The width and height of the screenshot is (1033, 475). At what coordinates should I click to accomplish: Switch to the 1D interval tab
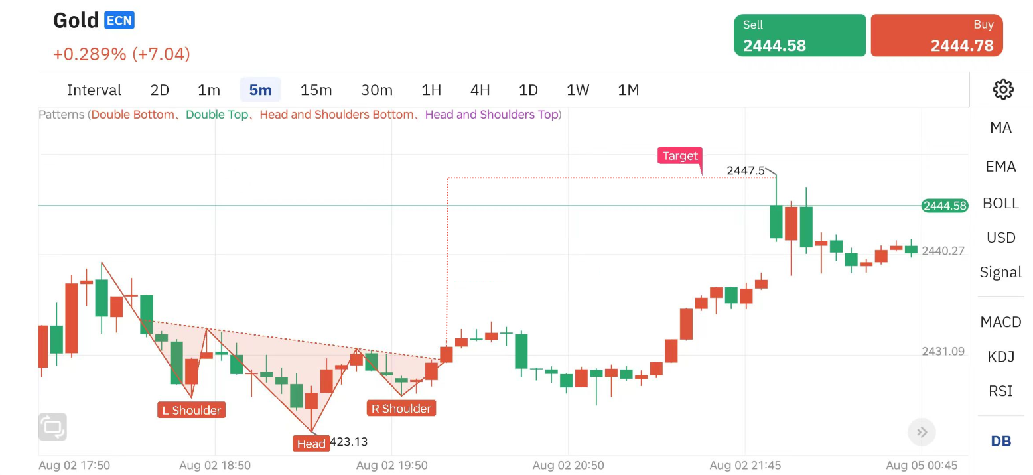click(528, 90)
